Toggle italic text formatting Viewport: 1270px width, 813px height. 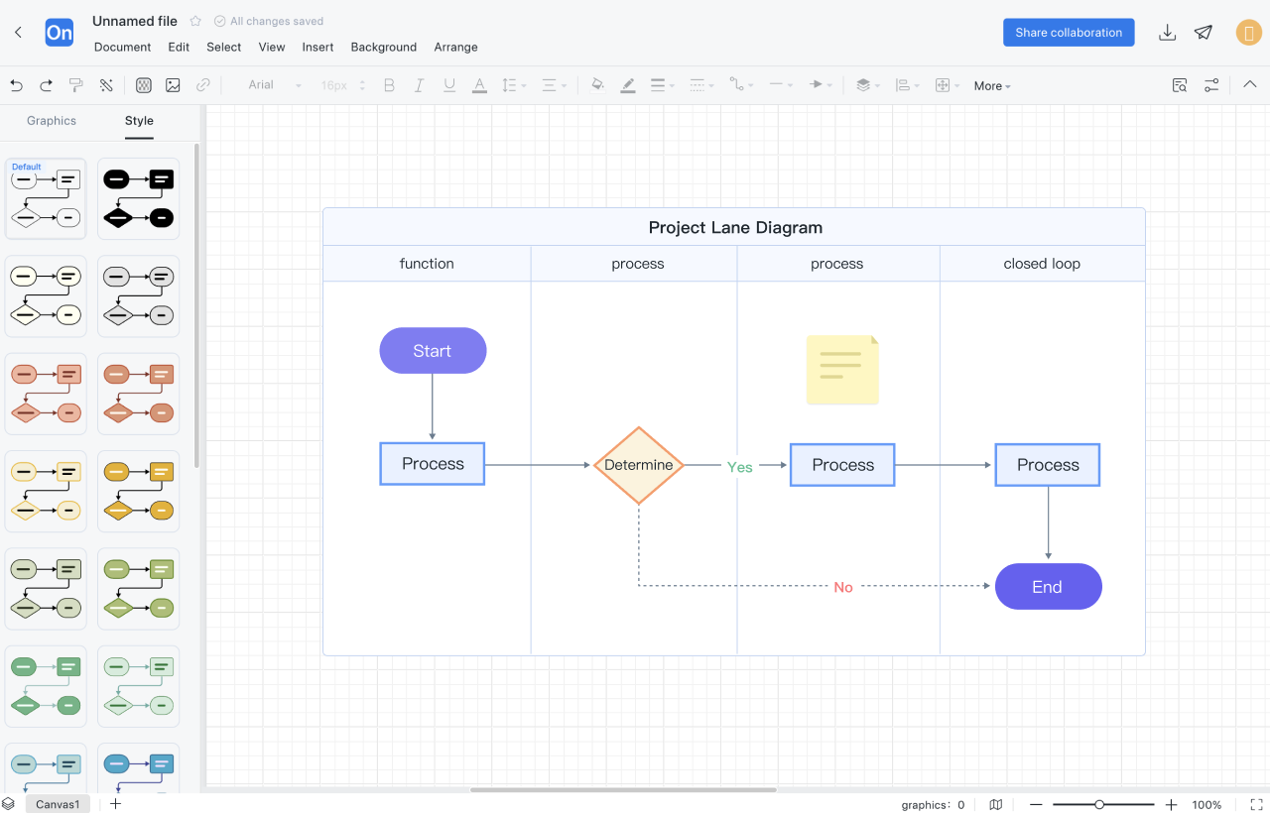pos(420,85)
